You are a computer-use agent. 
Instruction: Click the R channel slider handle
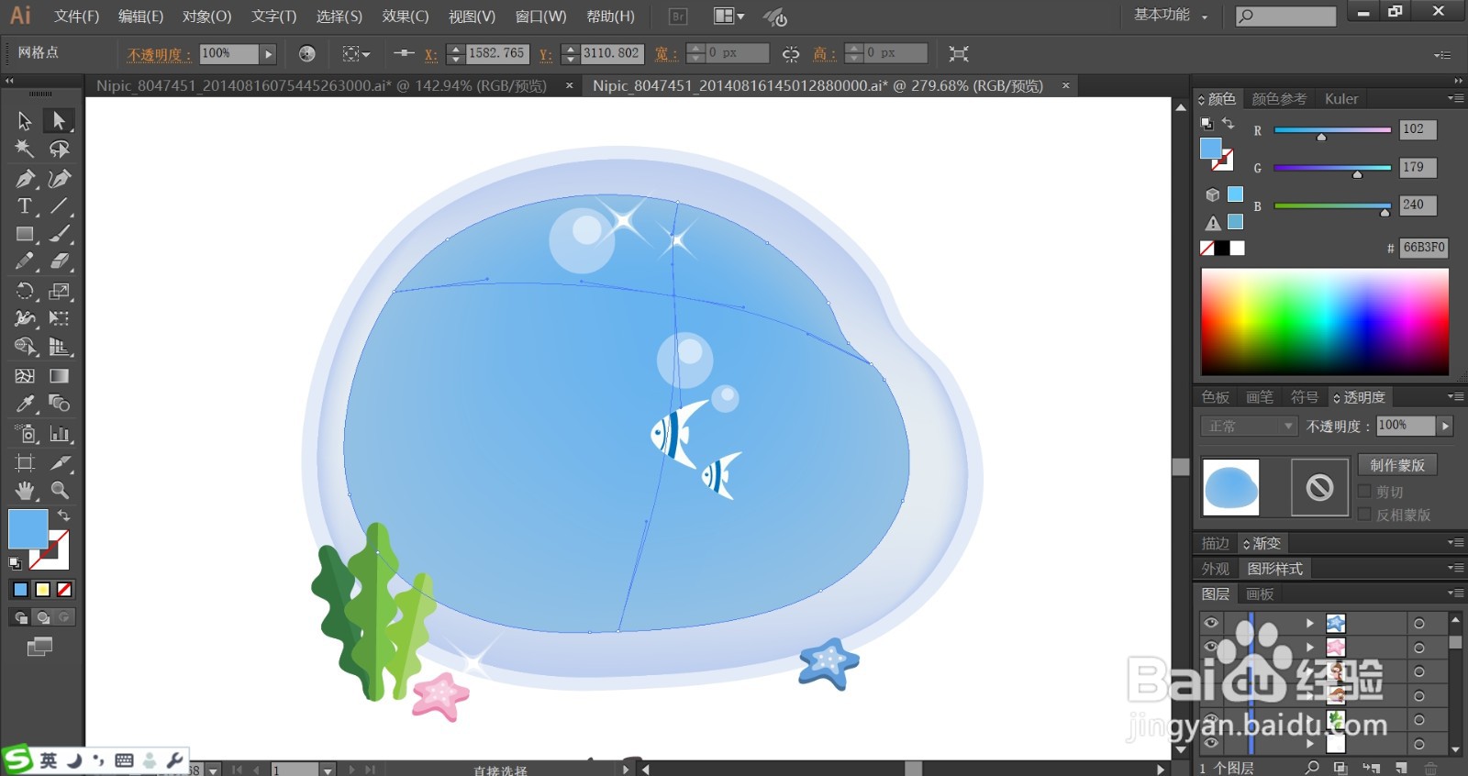click(x=1321, y=137)
